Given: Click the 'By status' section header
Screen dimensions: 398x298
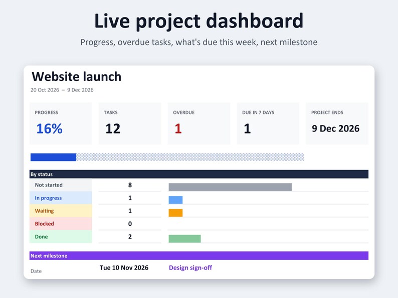Looking at the screenshot, I should (x=198, y=174).
